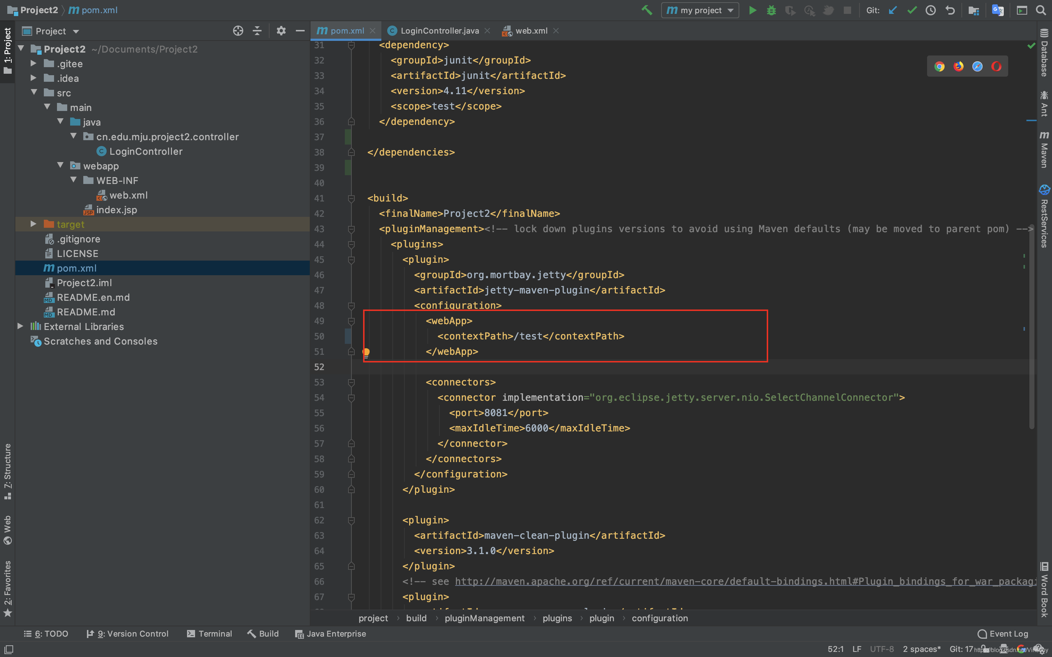The image size is (1052, 657).
Task: Close the LoginController.java tab
Action: point(487,31)
